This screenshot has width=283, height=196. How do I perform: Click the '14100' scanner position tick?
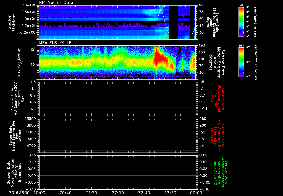[30, 132]
